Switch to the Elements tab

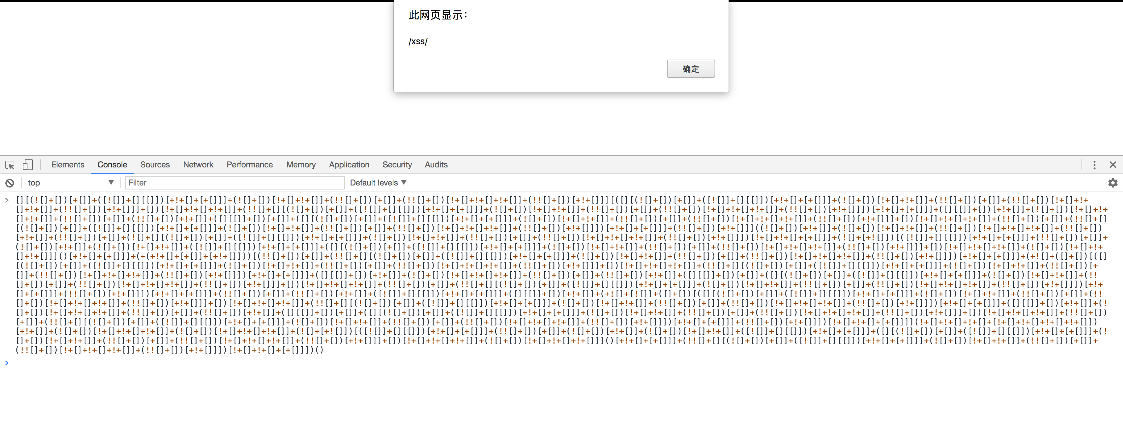pyautogui.click(x=68, y=165)
